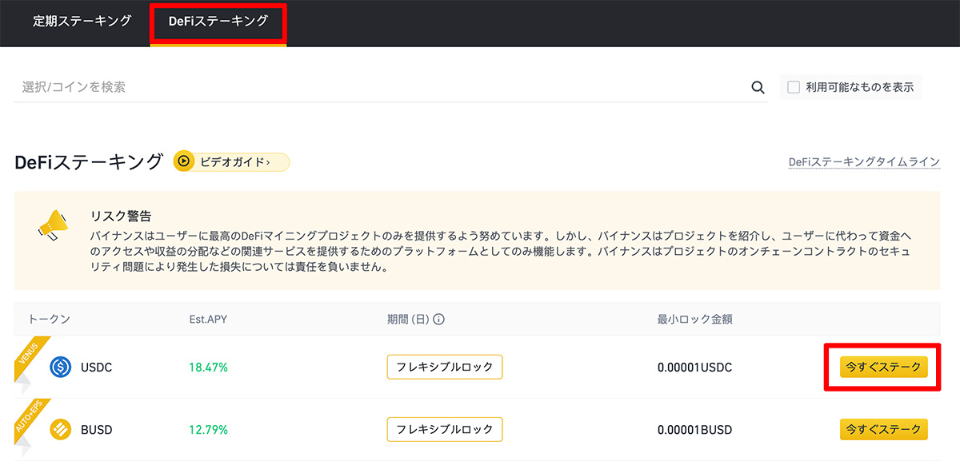Click the 期間 (日) info icon
This screenshot has width=960, height=461.
click(x=438, y=320)
